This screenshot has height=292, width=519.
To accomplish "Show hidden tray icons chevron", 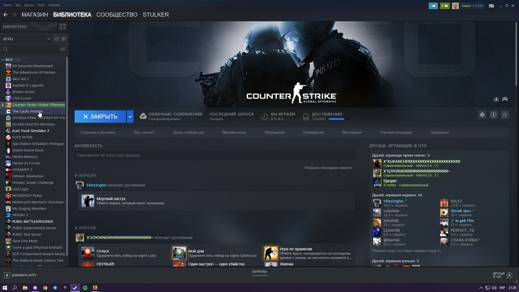I will pyautogui.click(x=481, y=288).
